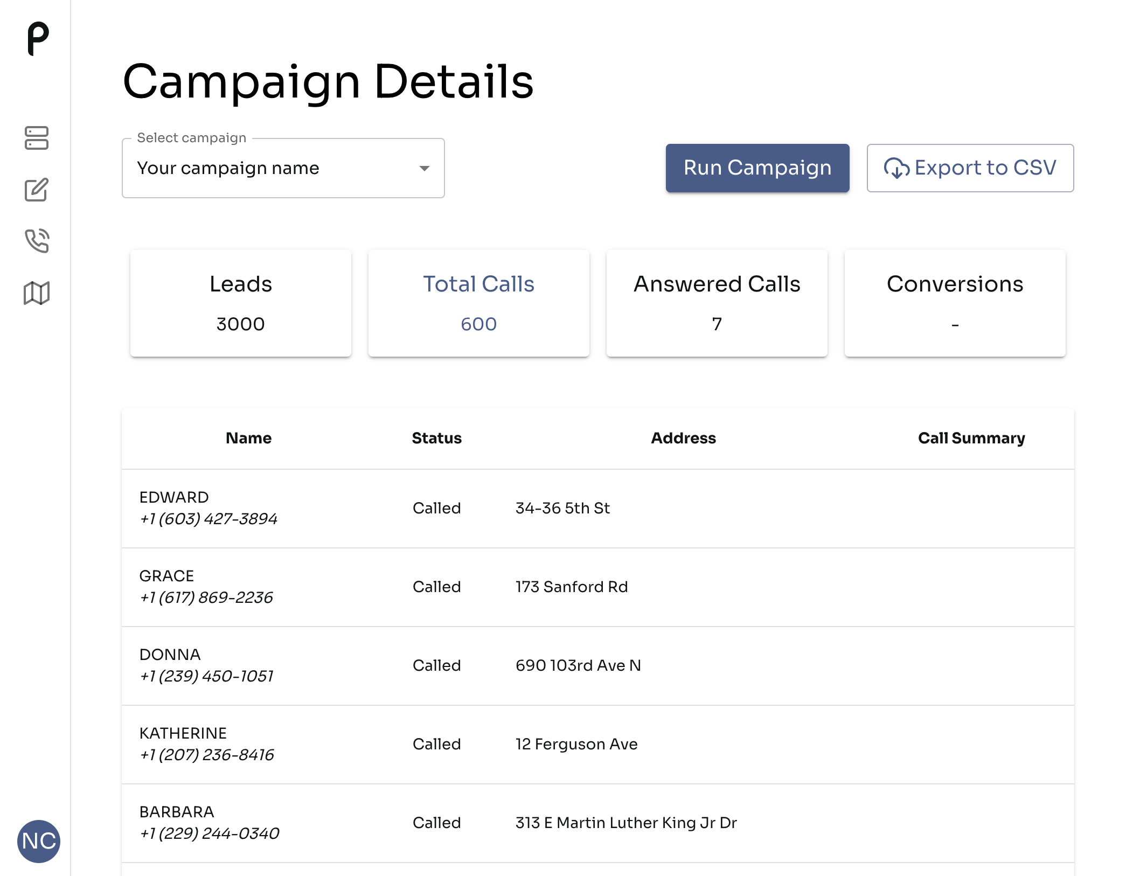Click the Called status in Donna's row
1126x876 pixels.
pos(437,665)
